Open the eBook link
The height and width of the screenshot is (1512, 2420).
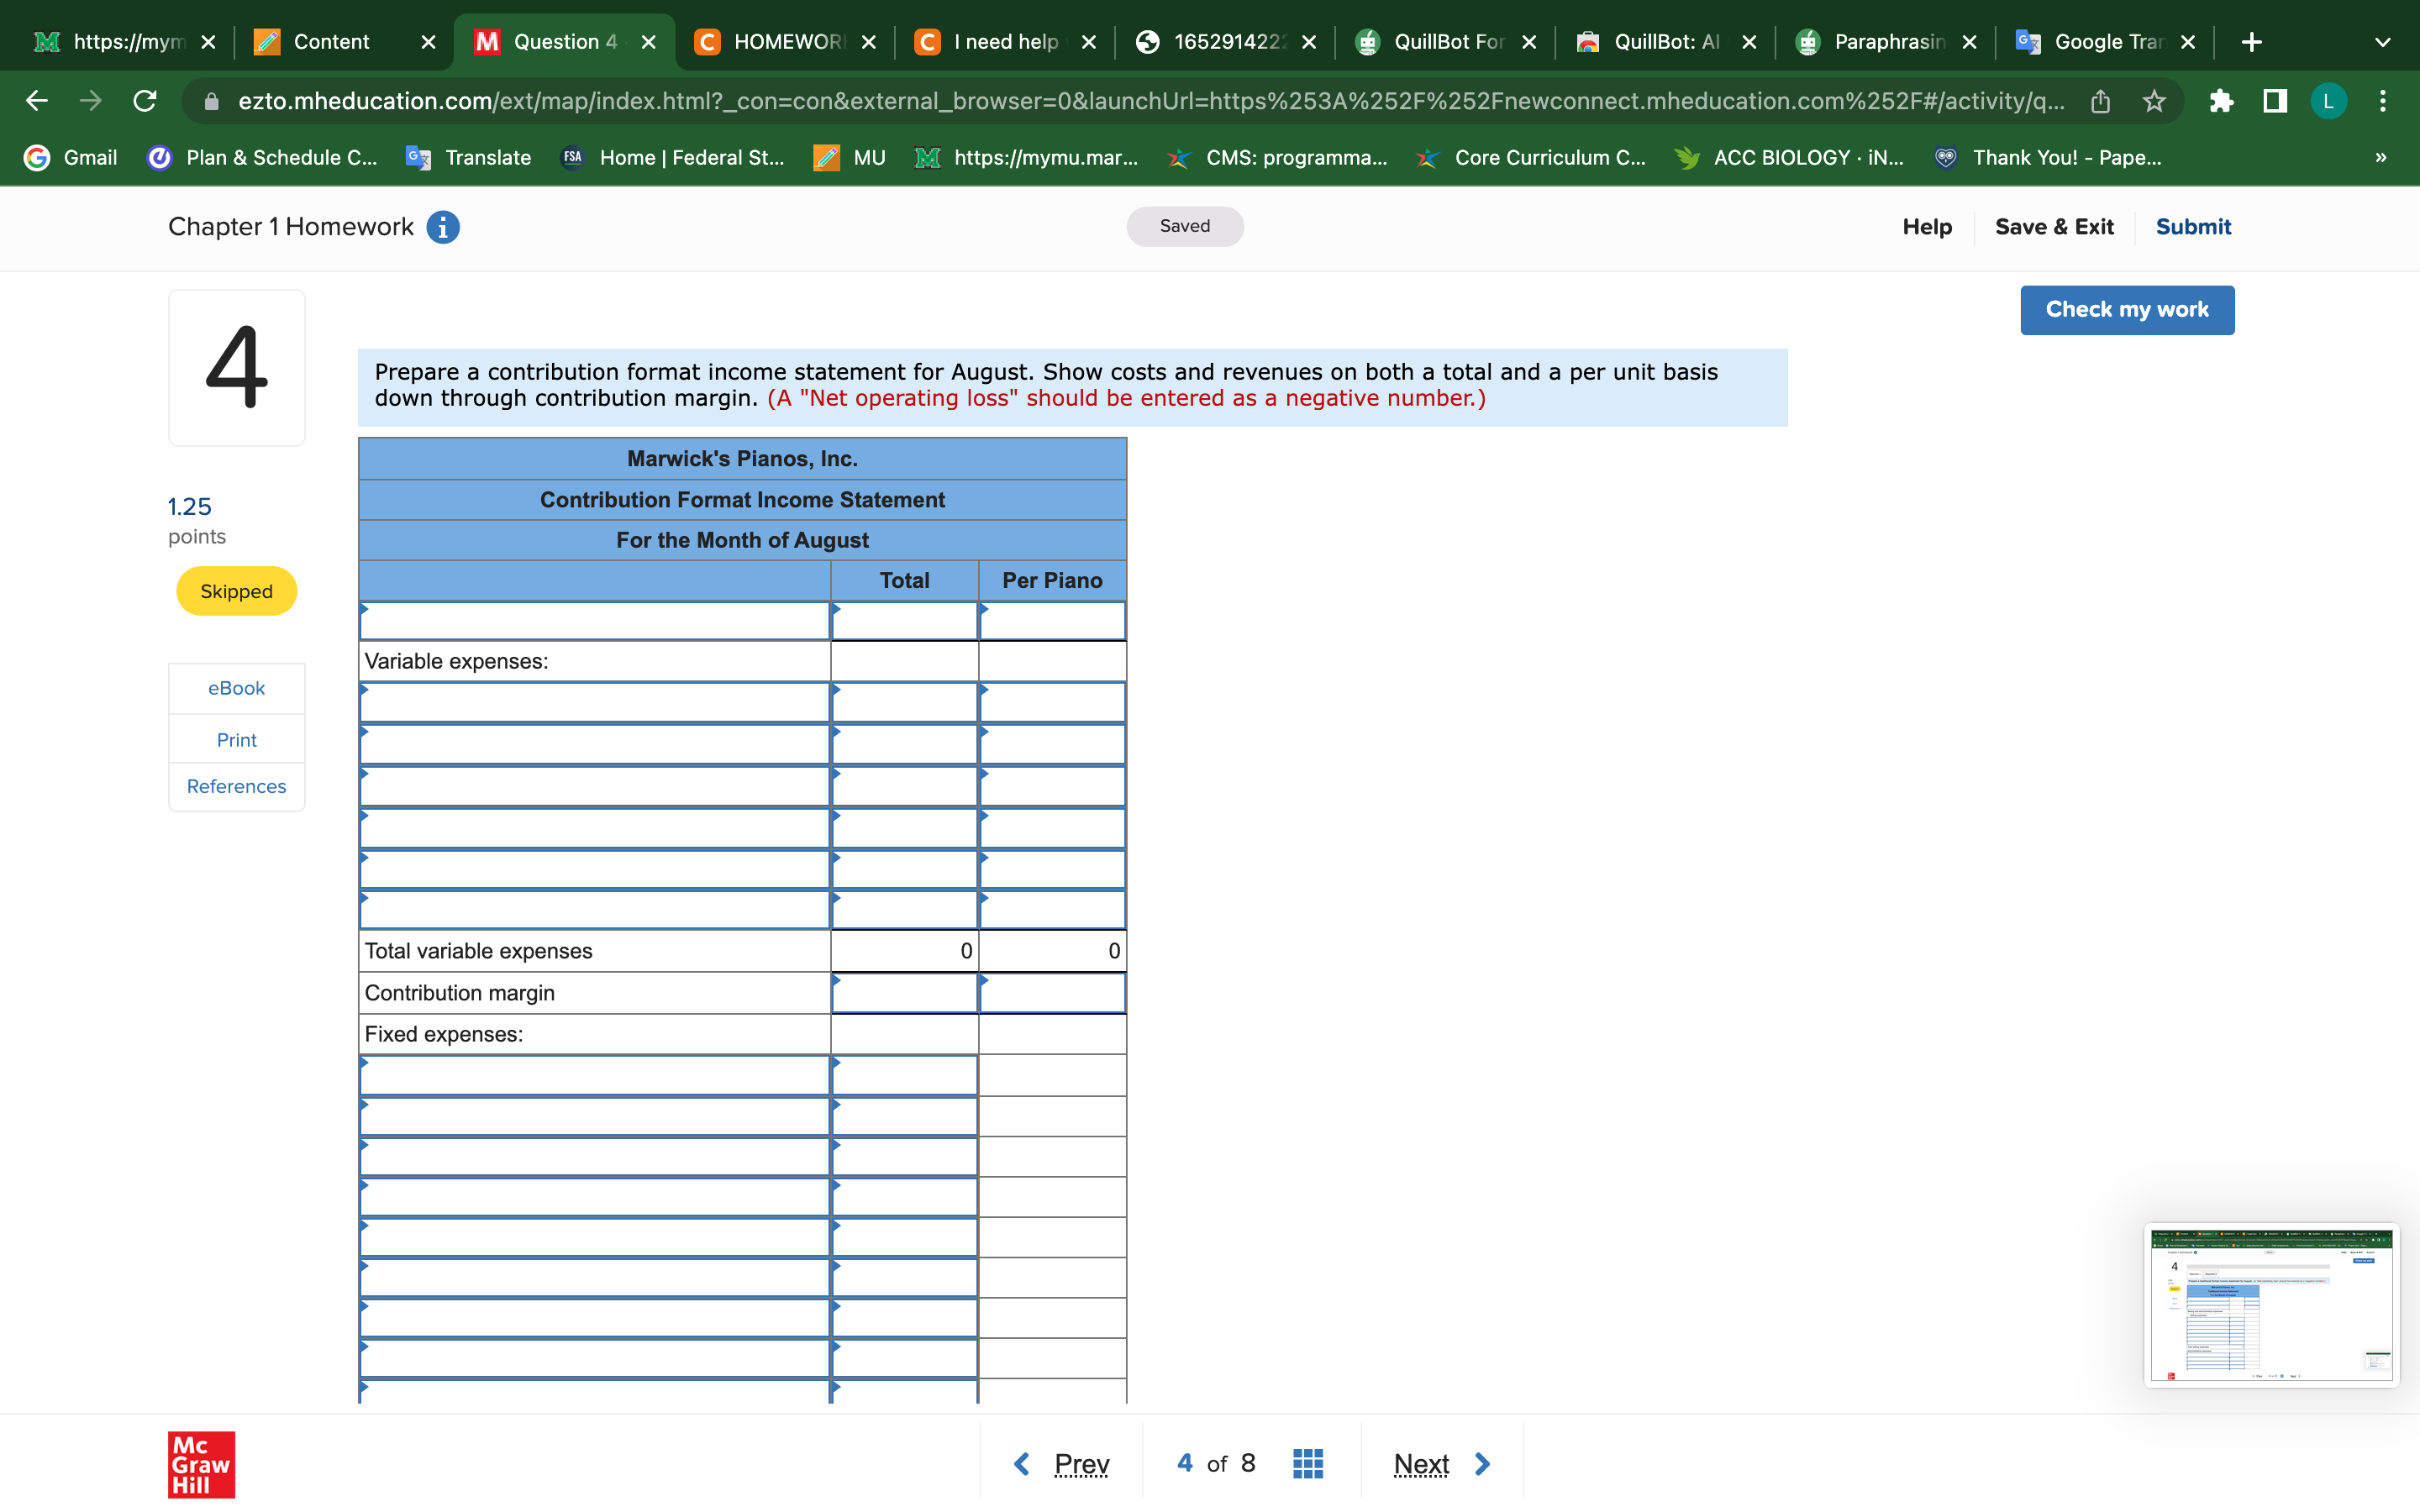[236, 688]
